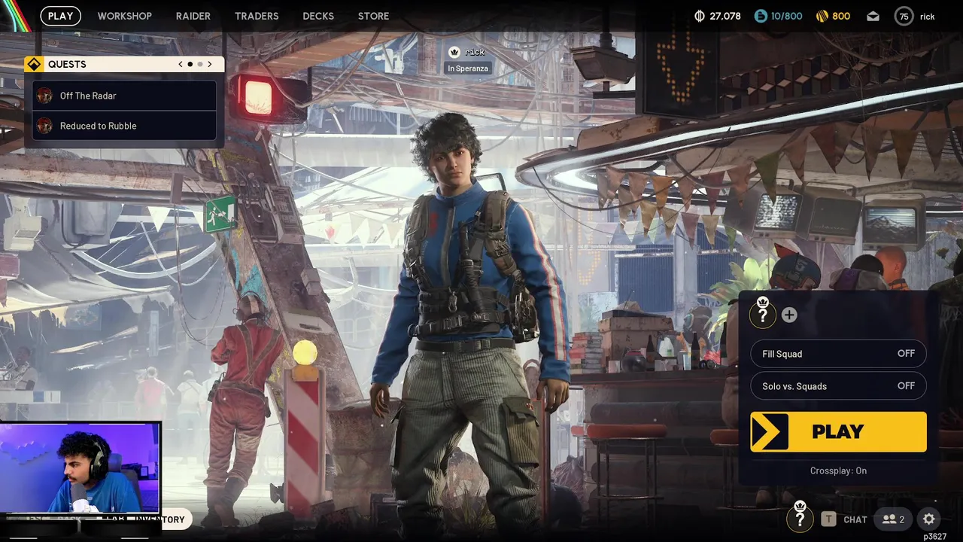
Task: Open settings with the gear icon
Action: [x=929, y=519]
